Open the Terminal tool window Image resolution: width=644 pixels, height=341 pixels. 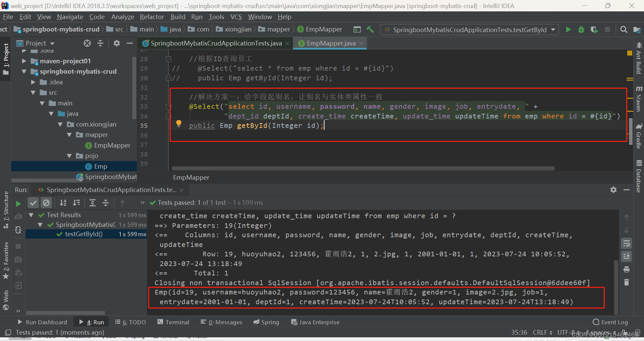173,322
